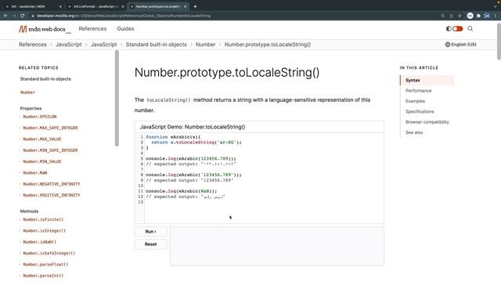Image resolution: width=501 pixels, height=282 pixels.
Task: Select the Number.prototype.toLocaleString browser tab
Action: click(x=157, y=6)
